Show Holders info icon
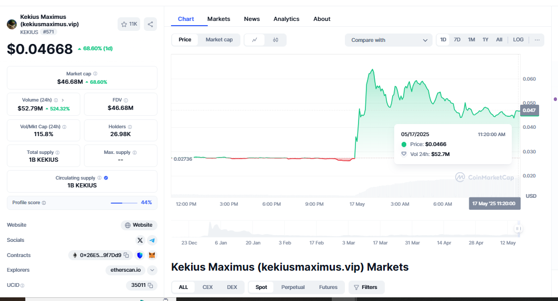 pos(130,127)
